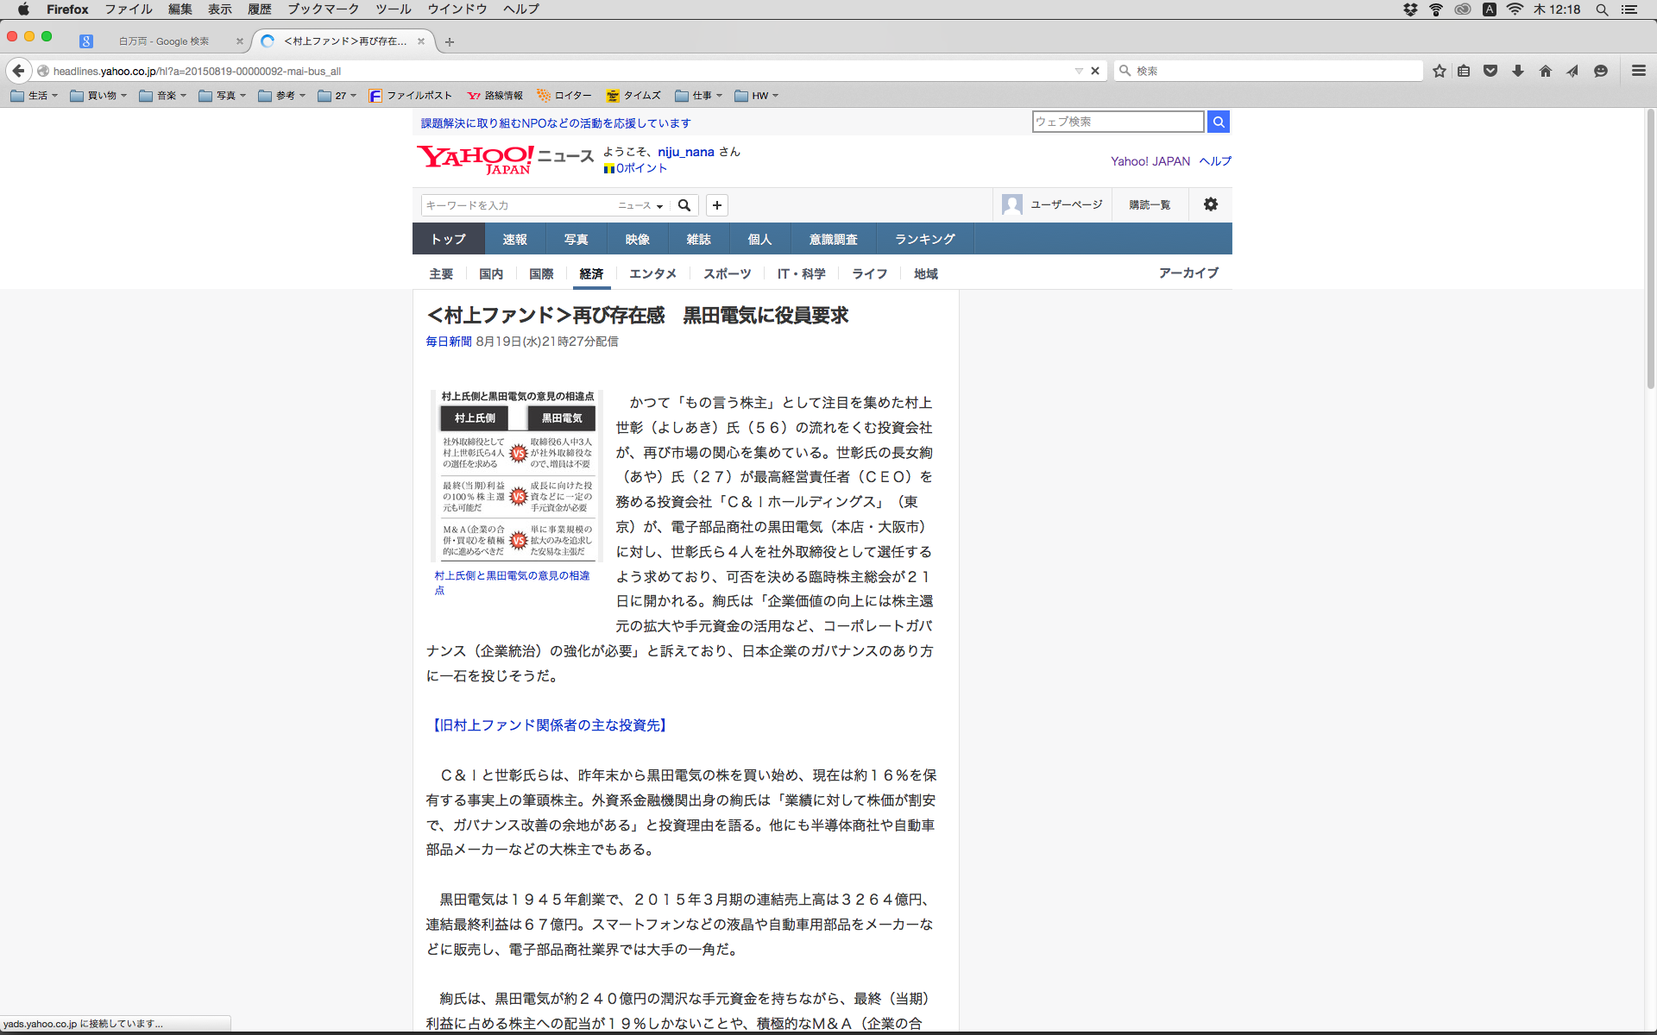Open the ブックマーク menu in menu bar
The height and width of the screenshot is (1035, 1657).
[323, 9]
